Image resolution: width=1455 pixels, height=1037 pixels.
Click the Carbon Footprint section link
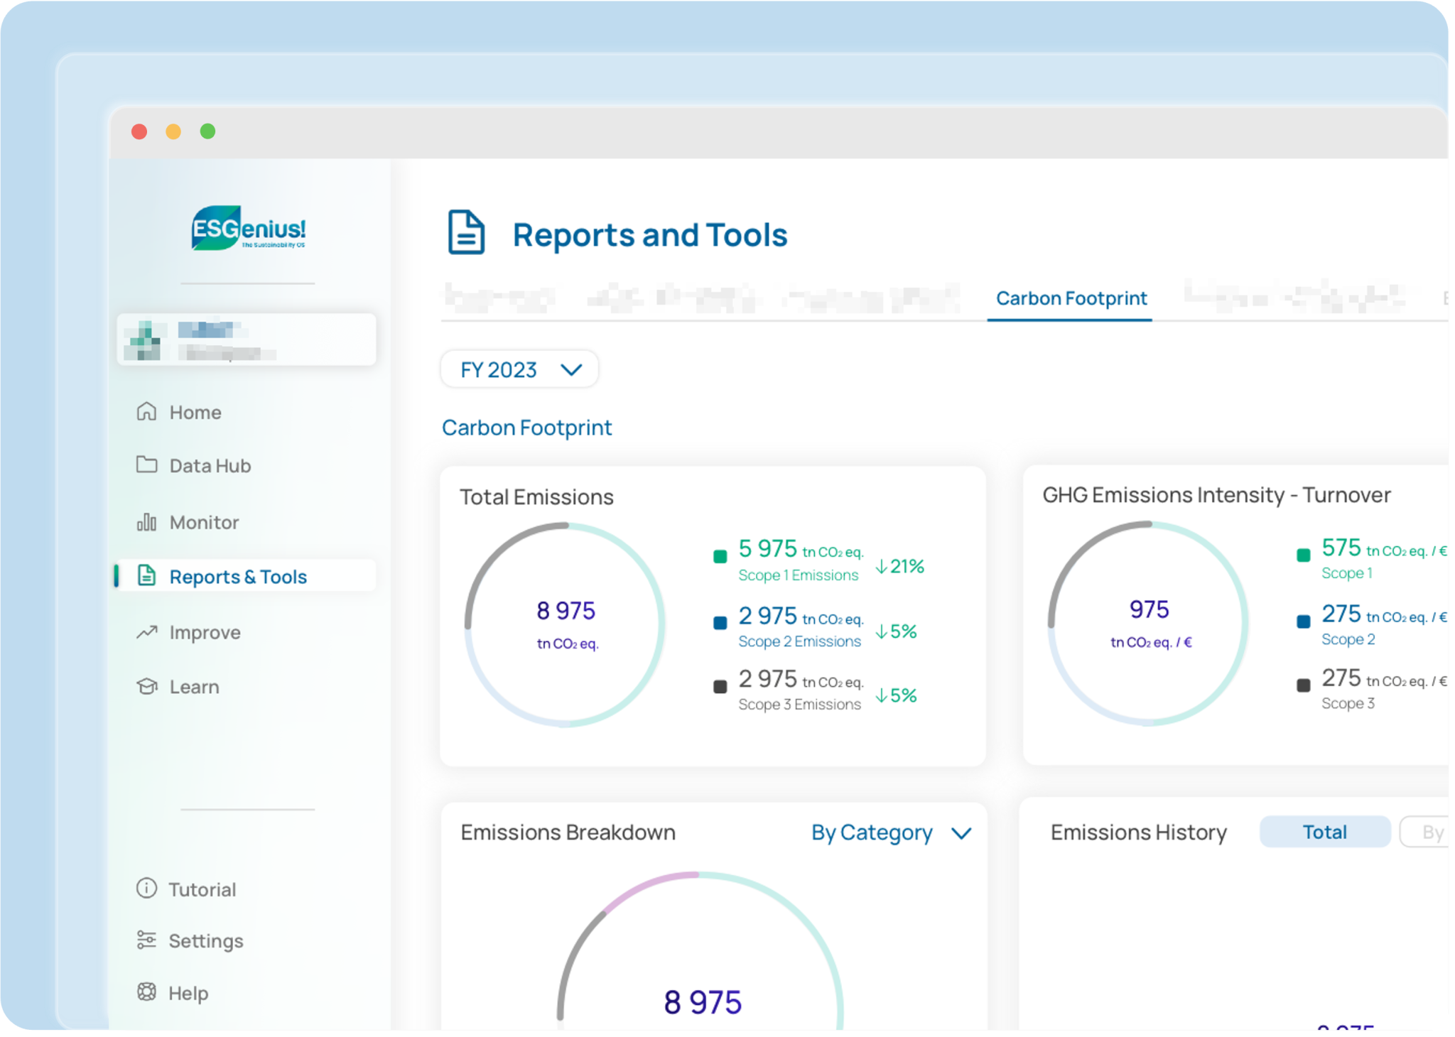(x=527, y=427)
